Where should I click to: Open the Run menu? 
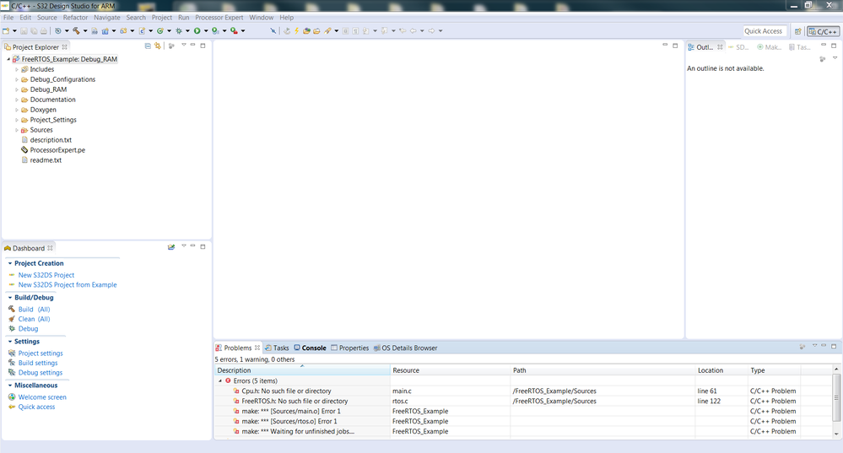[184, 17]
